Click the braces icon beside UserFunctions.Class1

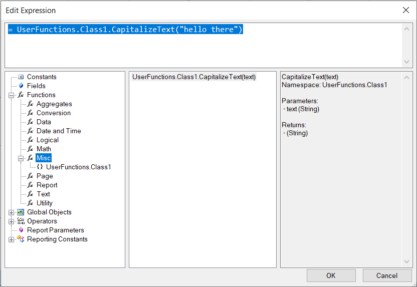(x=40, y=167)
